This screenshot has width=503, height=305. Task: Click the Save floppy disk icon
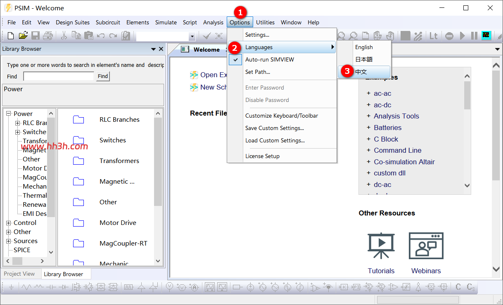click(36, 36)
